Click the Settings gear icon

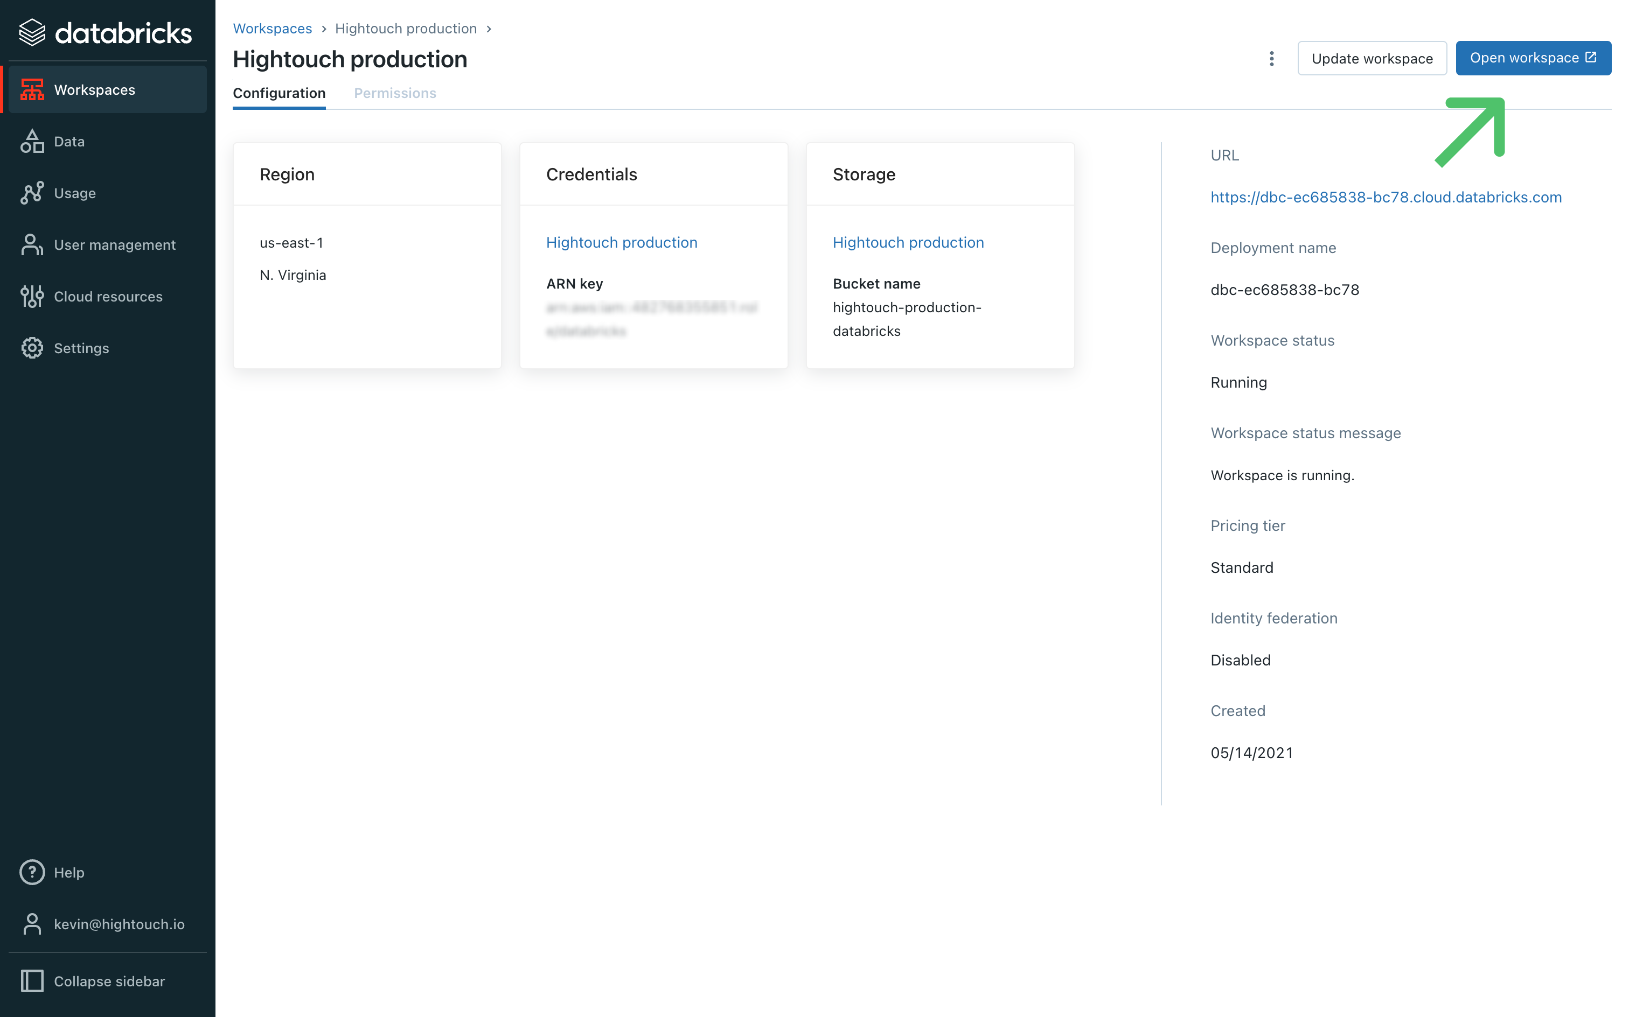point(32,348)
